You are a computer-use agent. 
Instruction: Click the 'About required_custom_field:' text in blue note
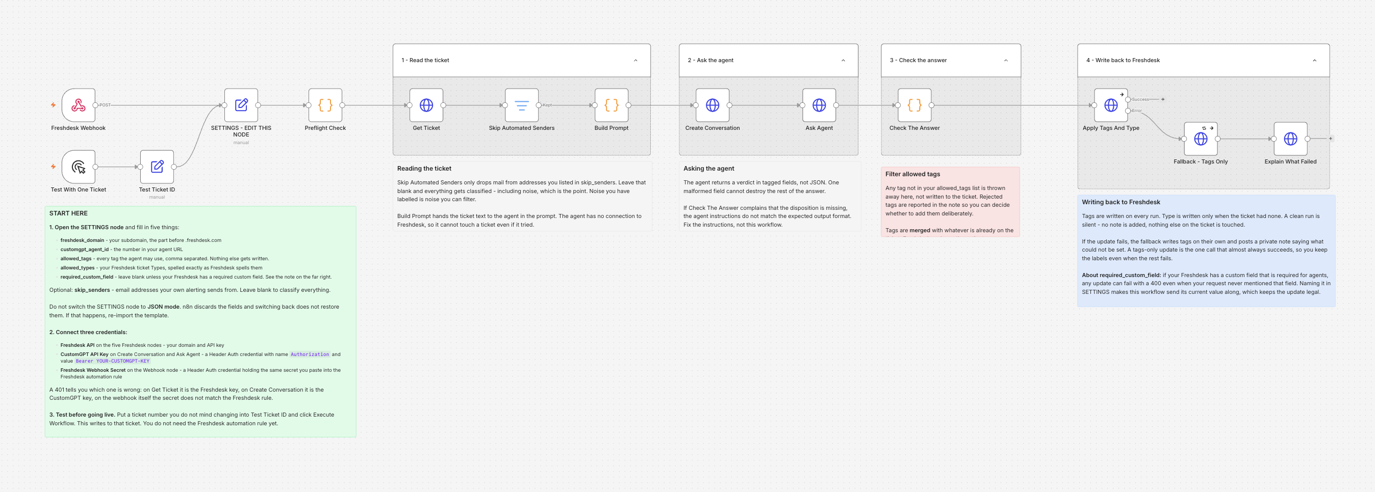(1122, 275)
